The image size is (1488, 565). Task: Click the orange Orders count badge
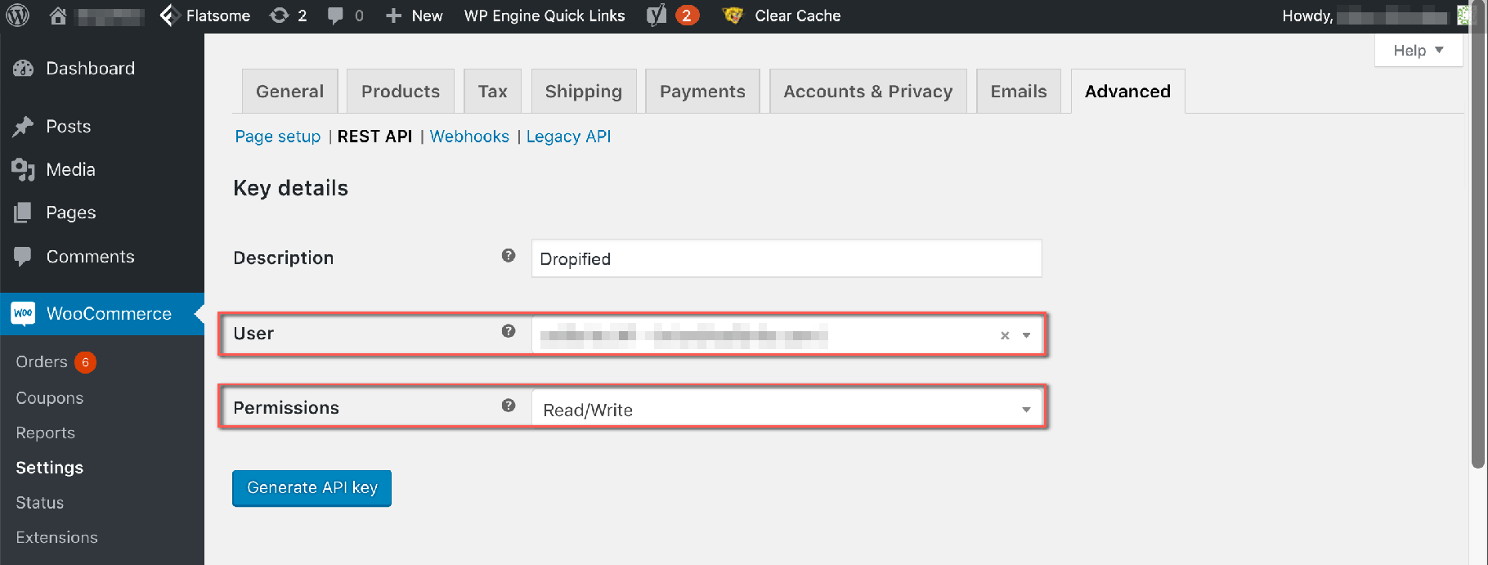coord(85,362)
